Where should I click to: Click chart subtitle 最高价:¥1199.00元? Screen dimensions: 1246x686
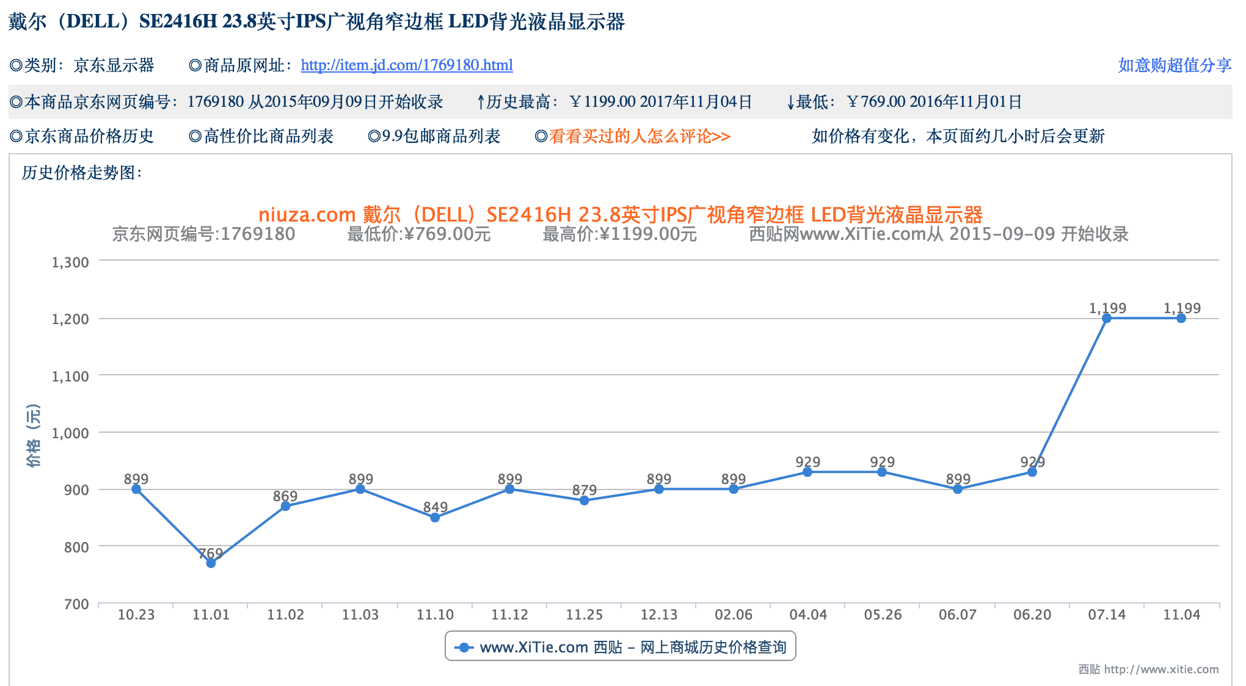[620, 234]
